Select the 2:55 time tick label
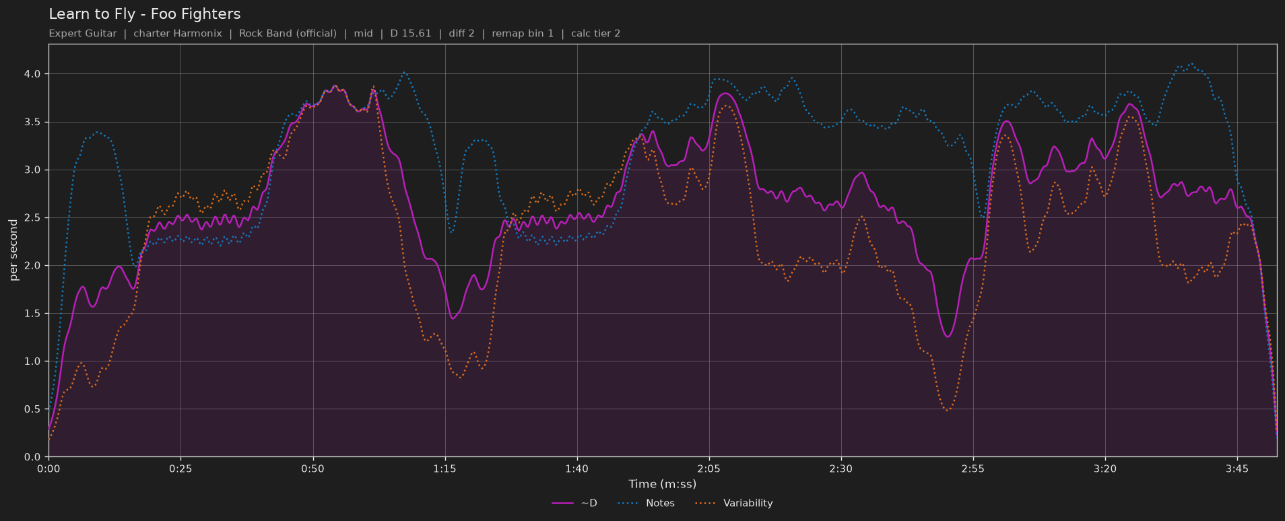 coord(973,468)
